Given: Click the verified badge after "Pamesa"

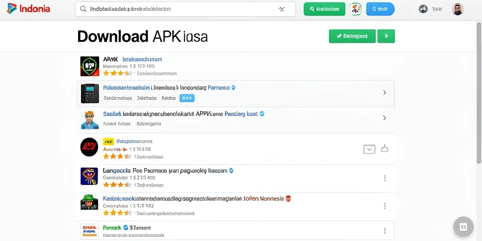Looking at the screenshot, I should pyautogui.click(x=233, y=88).
